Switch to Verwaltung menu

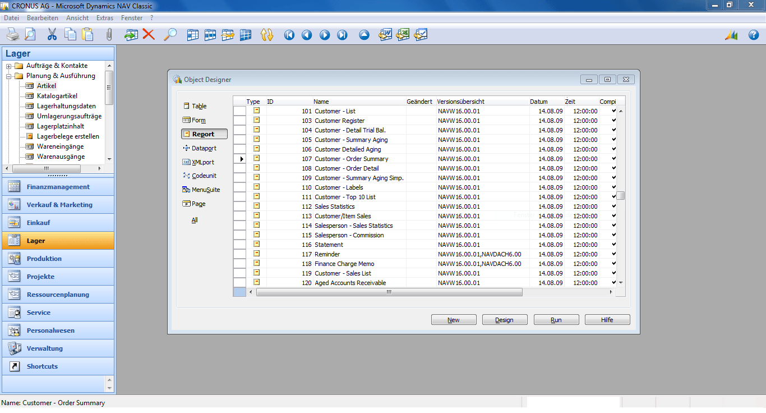(58, 348)
